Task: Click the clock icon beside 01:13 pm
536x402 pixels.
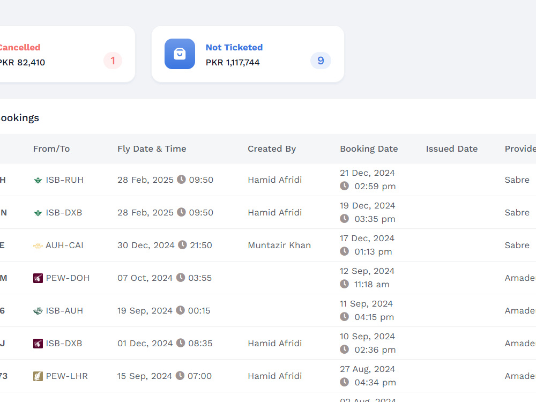Action: [x=344, y=251]
